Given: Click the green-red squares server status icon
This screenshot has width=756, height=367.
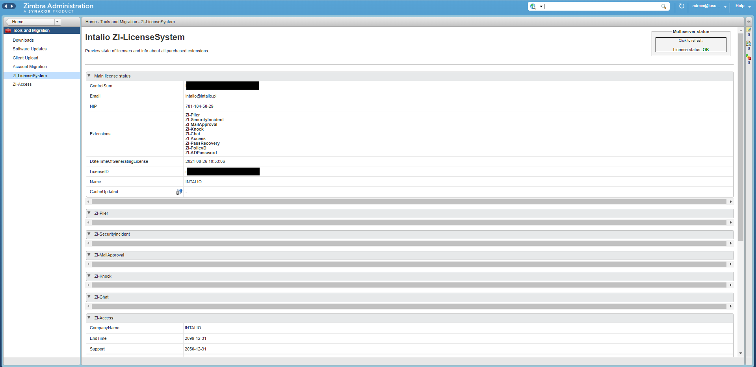Looking at the screenshot, I should [749, 57].
